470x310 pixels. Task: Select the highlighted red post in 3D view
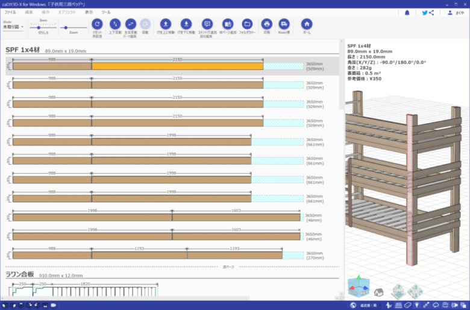[x=410, y=189]
